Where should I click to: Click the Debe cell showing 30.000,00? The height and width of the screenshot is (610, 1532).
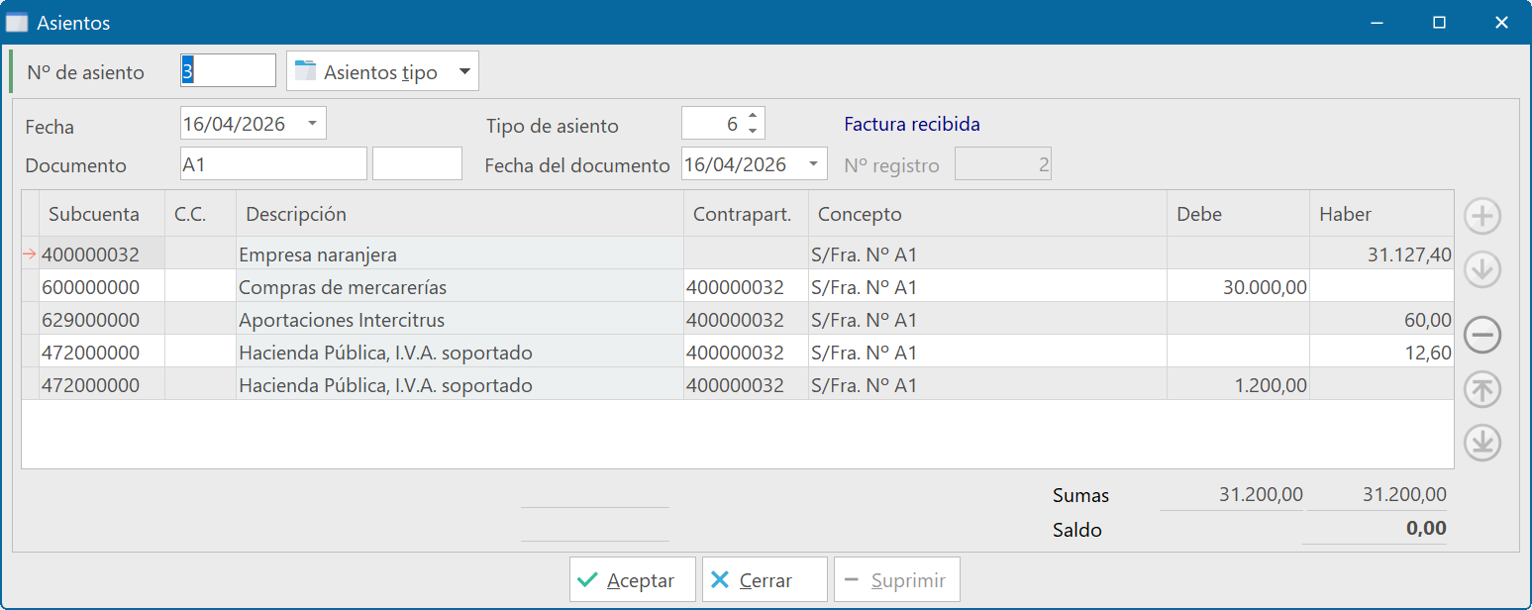[1238, 287]
